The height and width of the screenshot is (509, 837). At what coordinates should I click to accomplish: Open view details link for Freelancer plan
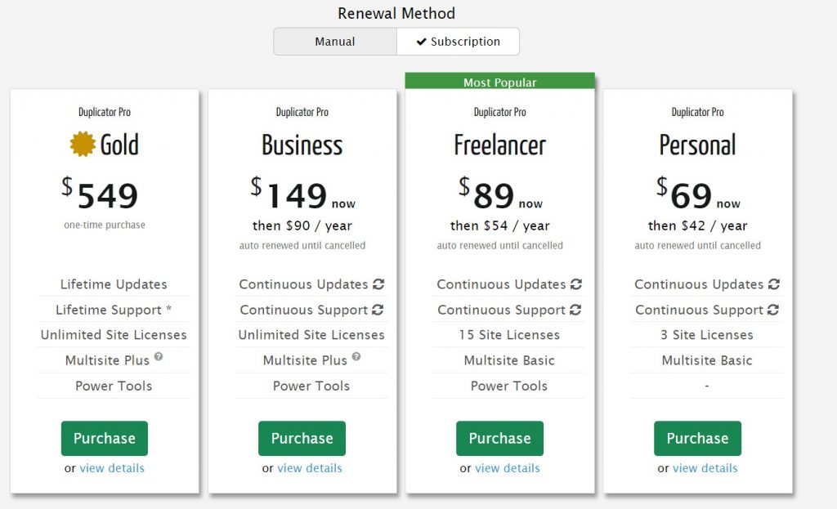[507, 468]
